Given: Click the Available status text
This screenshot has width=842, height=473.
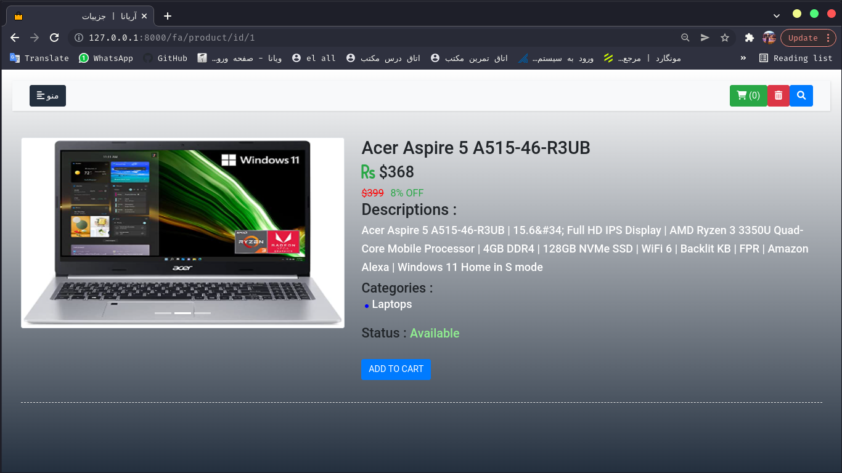Looking at the screenshot, I should (435, 333).
